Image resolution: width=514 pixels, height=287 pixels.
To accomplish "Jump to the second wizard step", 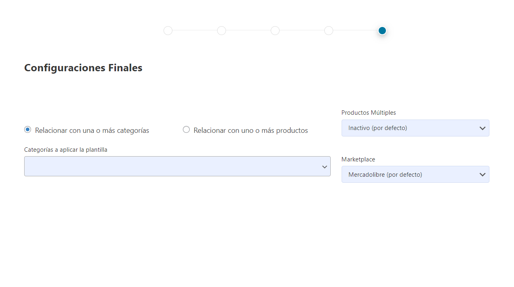I will (222, 31).
